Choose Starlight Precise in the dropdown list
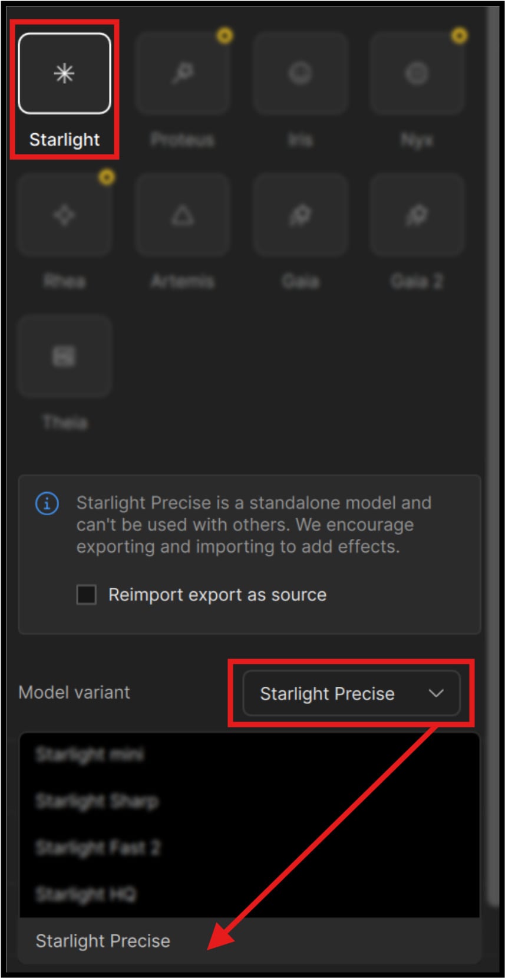The image size is (505, 978). (103, 941)
